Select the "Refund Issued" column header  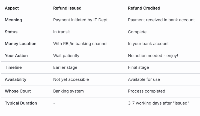click(x=67, y=8)
